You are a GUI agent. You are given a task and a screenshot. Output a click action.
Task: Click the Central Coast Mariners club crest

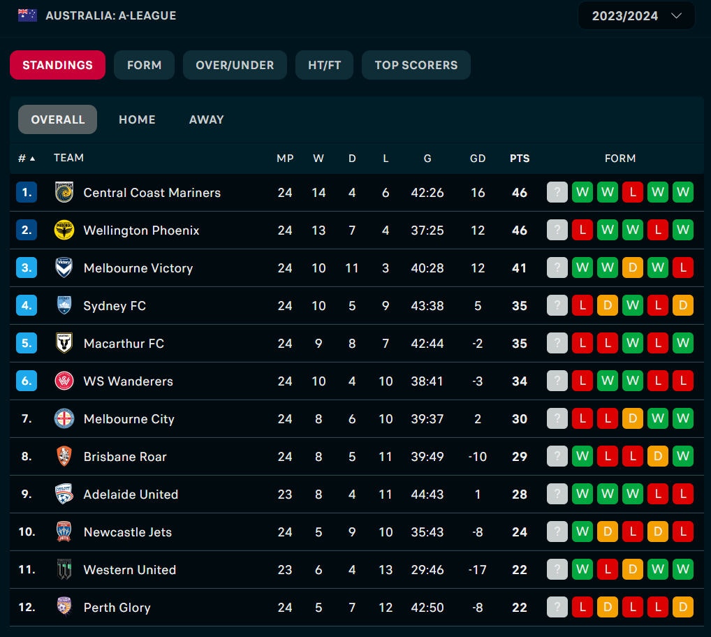[64, 193]
